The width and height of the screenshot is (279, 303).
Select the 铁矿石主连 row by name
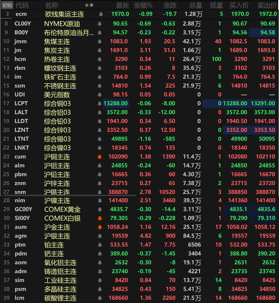point(60,77)
